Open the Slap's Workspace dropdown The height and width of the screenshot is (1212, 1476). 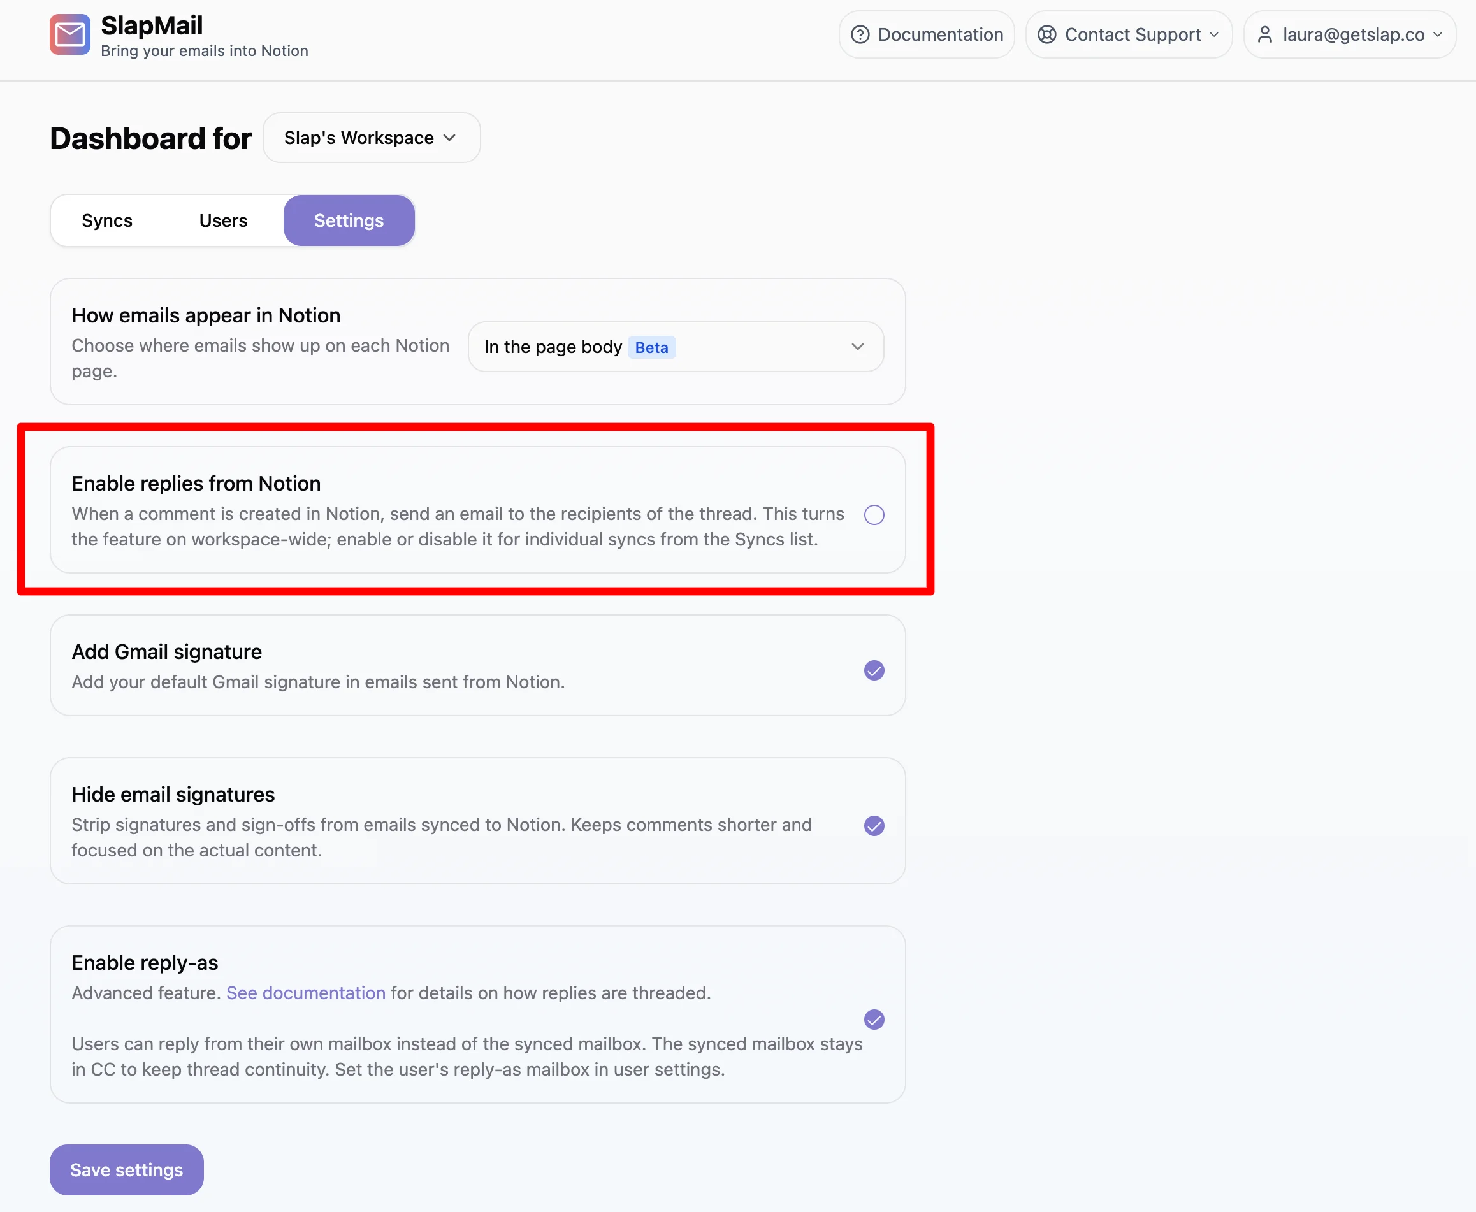tap(372, 138)
